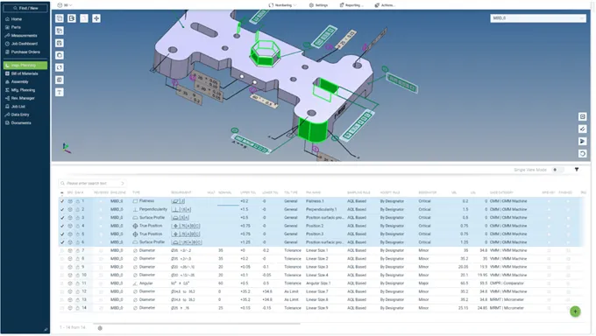Viewport: 596px width, 336px height.
Task: Click the bold B icon in viewer toolbar
Action: (x=72, y=18)
